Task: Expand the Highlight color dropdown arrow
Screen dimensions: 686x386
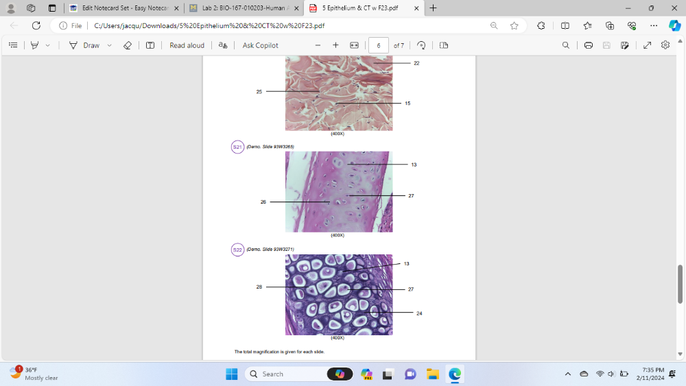Action: pyautogui.click(x=47, y=45)
